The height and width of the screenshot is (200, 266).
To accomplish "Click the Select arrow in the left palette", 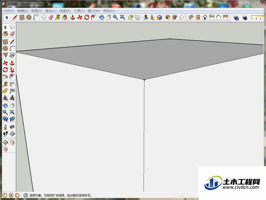I will coord(5,27).
